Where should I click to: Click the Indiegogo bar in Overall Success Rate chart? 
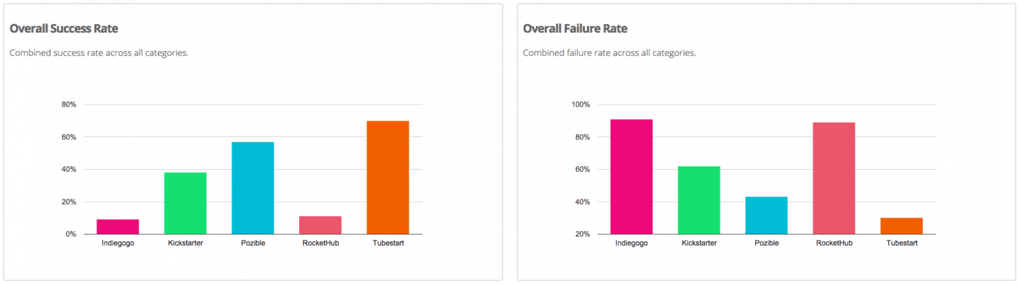[x=117, y=227]
